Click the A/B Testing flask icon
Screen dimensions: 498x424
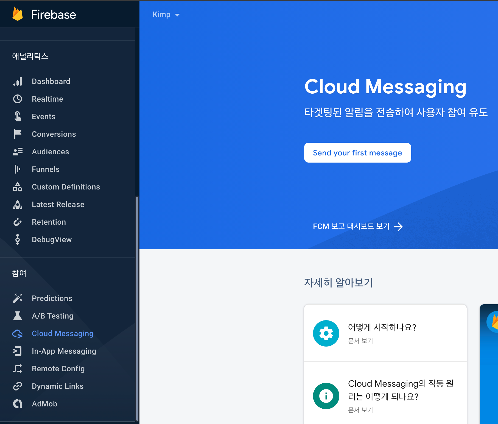pyautogui.click(x=18, y=316)
